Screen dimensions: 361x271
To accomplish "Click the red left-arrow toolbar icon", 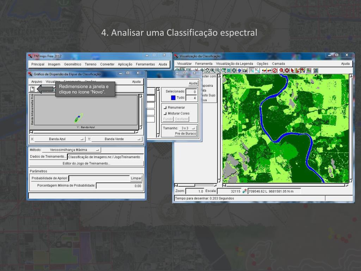I will [x=264, y=71].
